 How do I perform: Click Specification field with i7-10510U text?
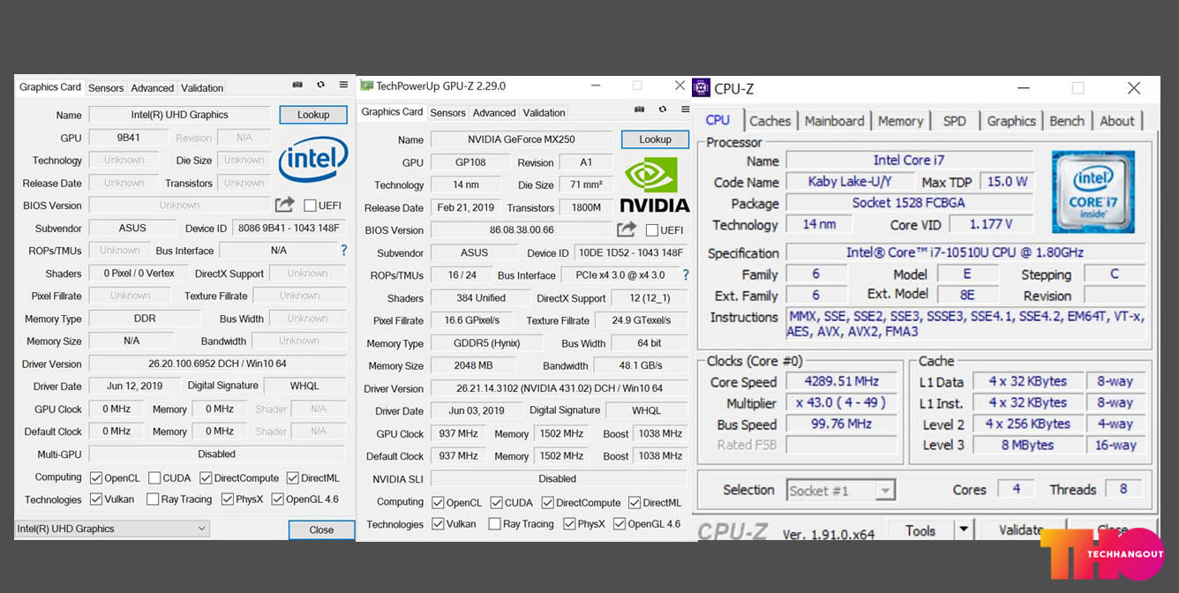tap(965, 252)
